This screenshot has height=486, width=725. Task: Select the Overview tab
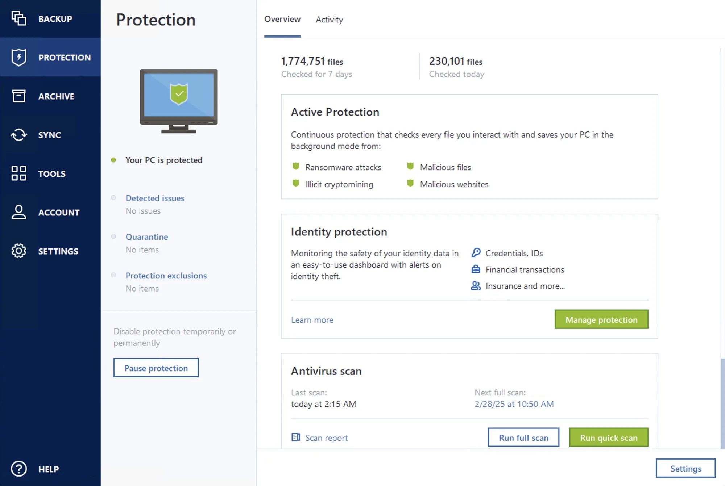pyautogui.click(x=282, y=19)
